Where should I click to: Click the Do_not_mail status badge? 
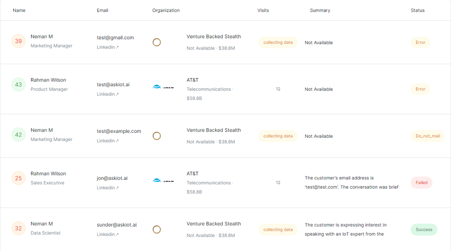point(428,136)
